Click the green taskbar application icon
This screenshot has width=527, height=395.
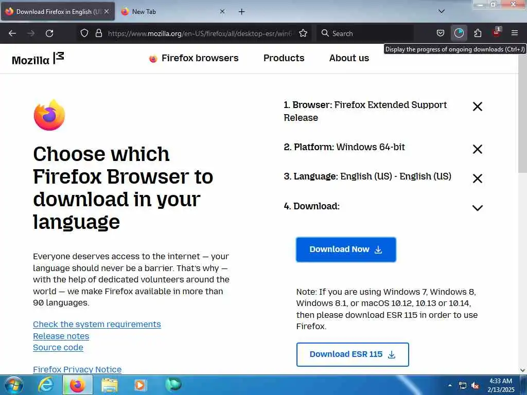pos(173,385)
